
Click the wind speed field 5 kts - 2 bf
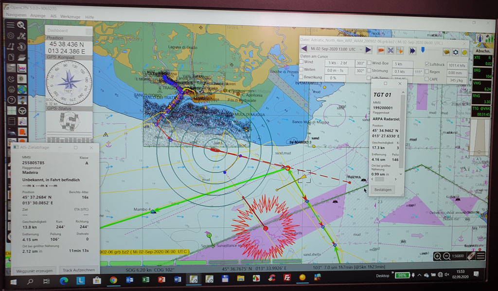339,63
